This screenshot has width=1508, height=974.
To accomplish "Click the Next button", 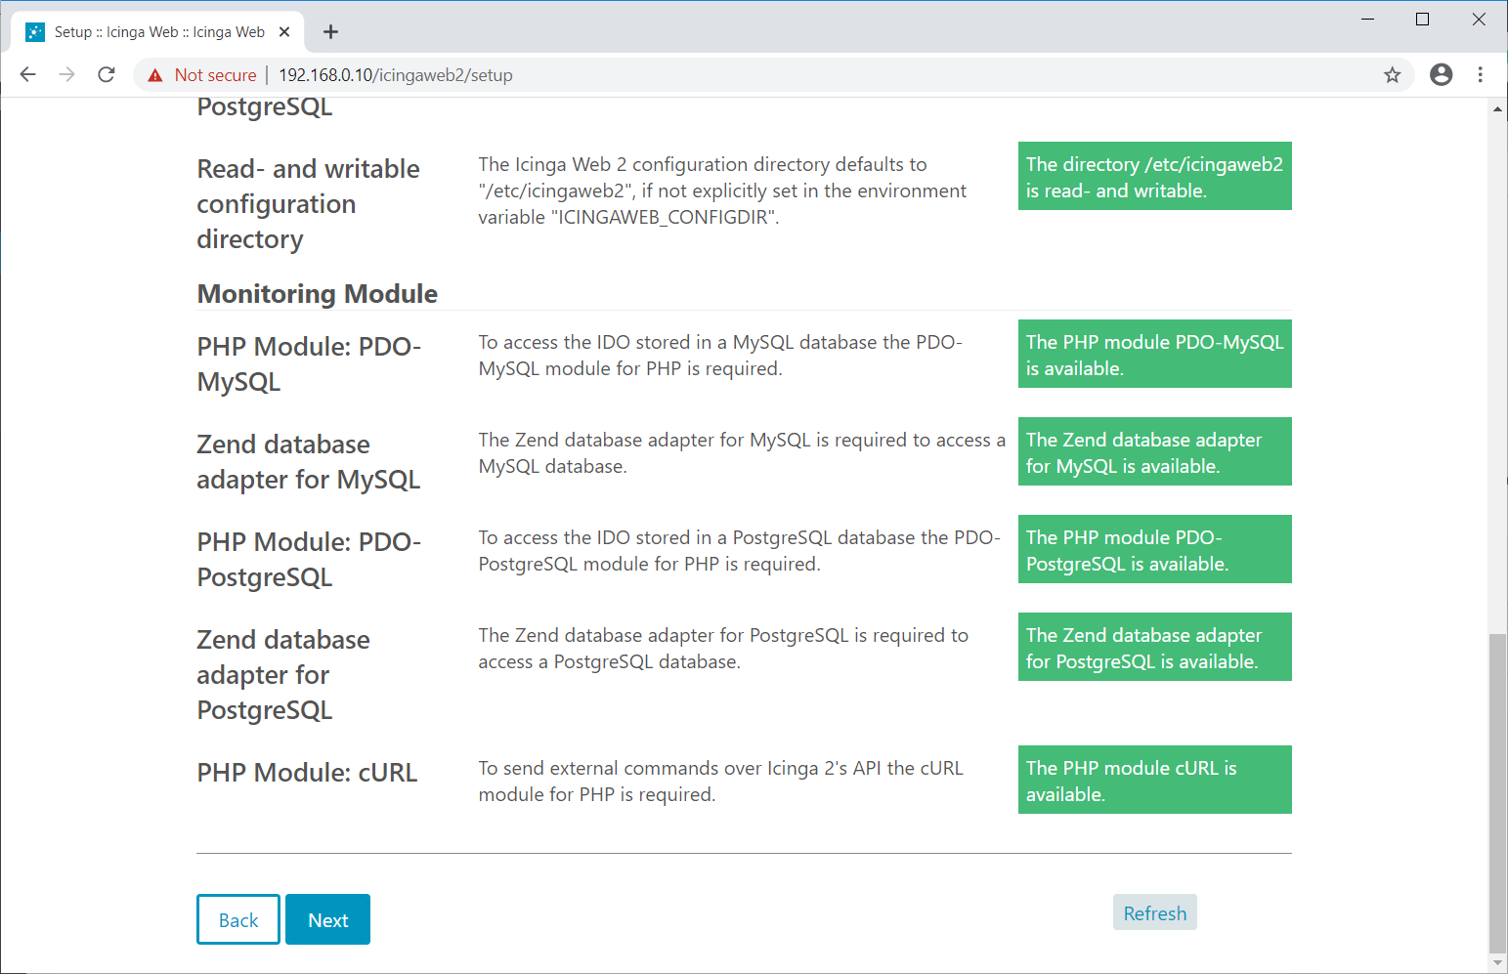I will pyautogui.click(x=327, y=919).
